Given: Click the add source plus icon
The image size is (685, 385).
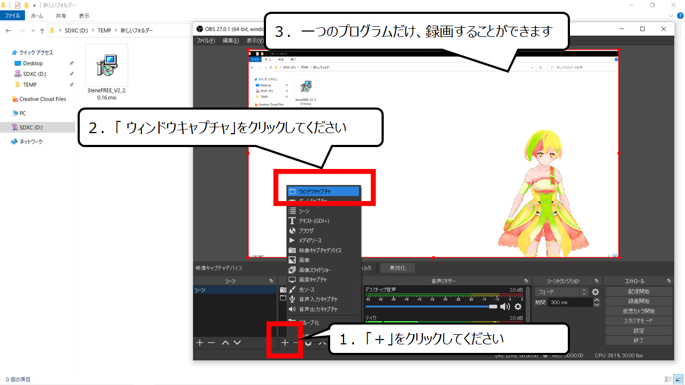Looking at the screenshot, I should coord(285,343).
